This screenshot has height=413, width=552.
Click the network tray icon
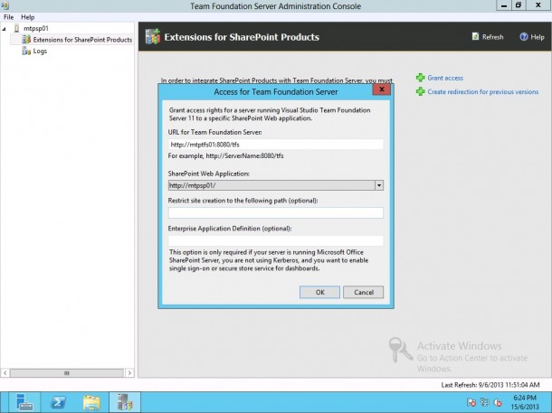[x=484, y=402]
